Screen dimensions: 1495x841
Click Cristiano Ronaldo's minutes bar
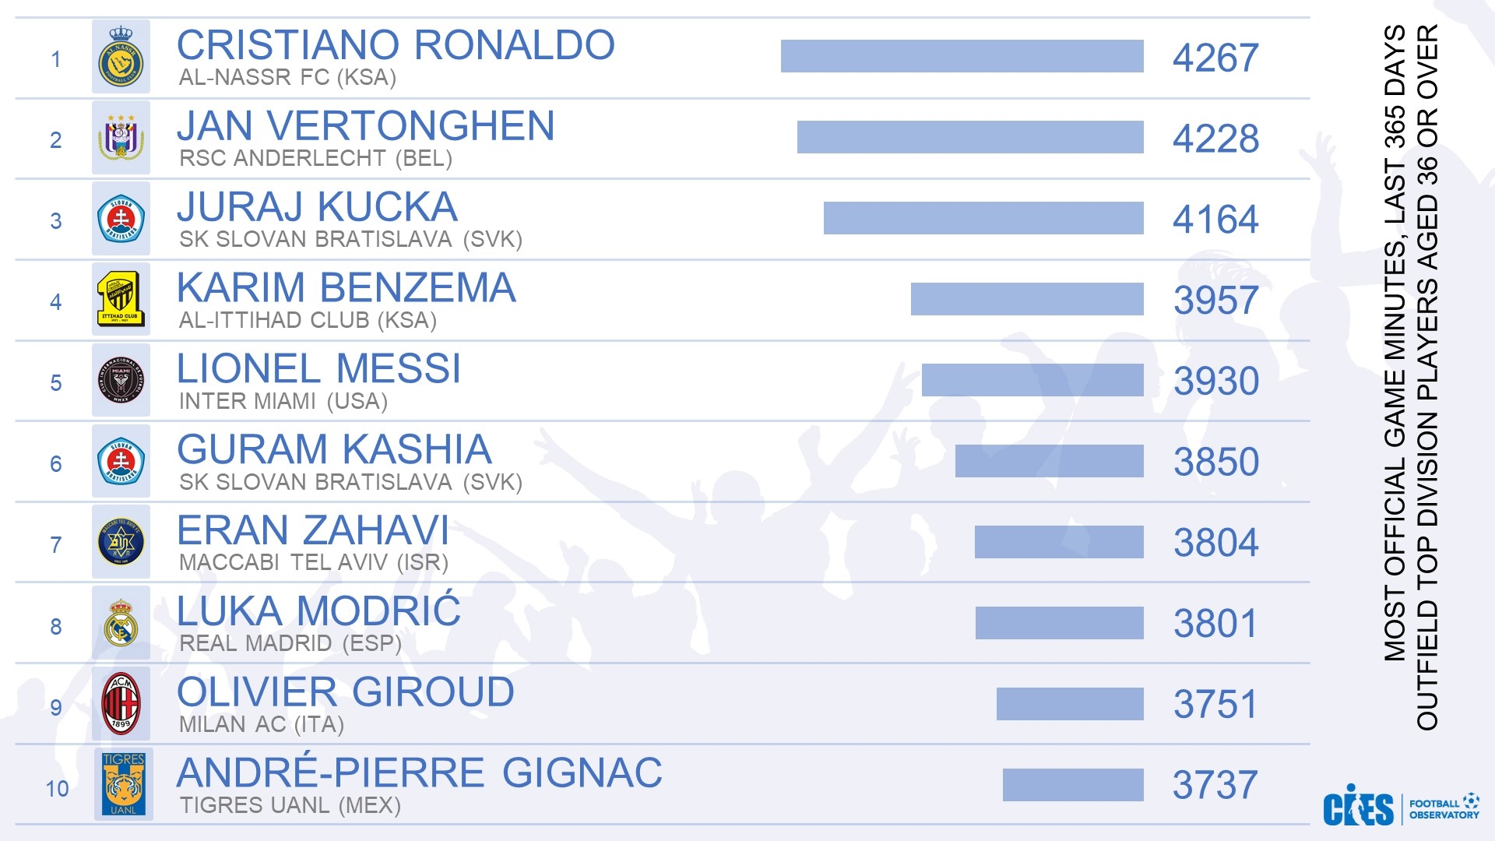pos(962,56)
